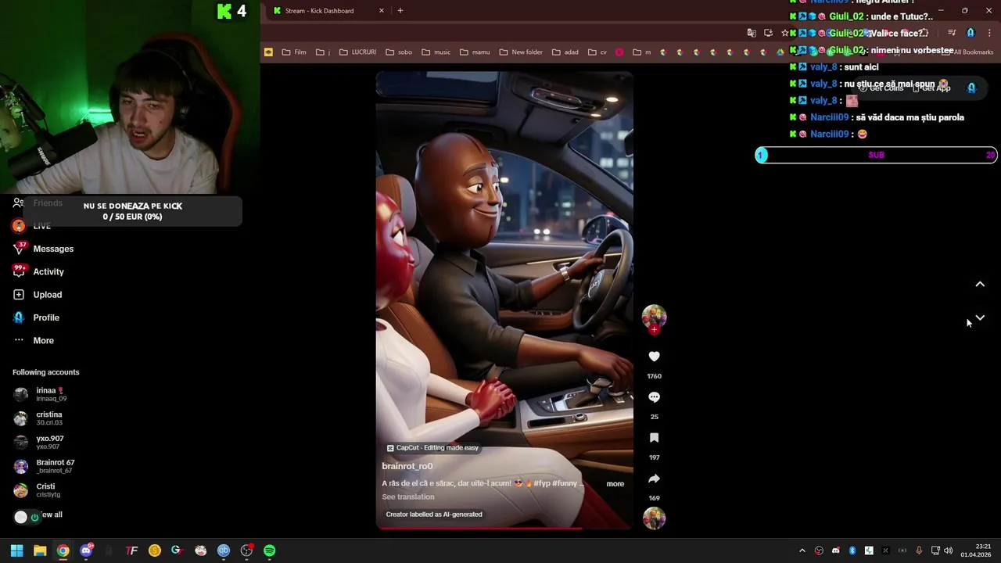Open the spinning sound disc thumbnail
The image size is (1001, 563).
654,518
